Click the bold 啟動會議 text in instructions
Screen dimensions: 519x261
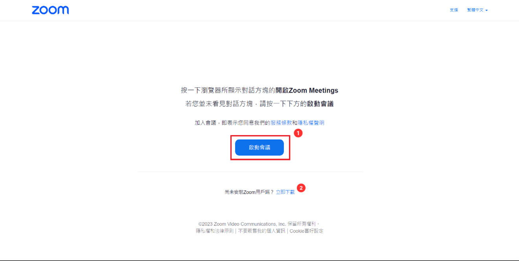pyautogui.click(x=320, y=104)
